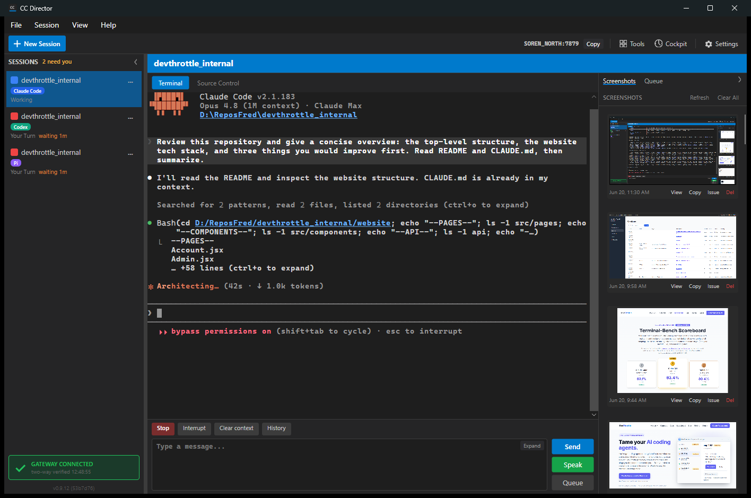751x498 pixels.
Task: Open Settings via the gear icon
Action: 709,44
